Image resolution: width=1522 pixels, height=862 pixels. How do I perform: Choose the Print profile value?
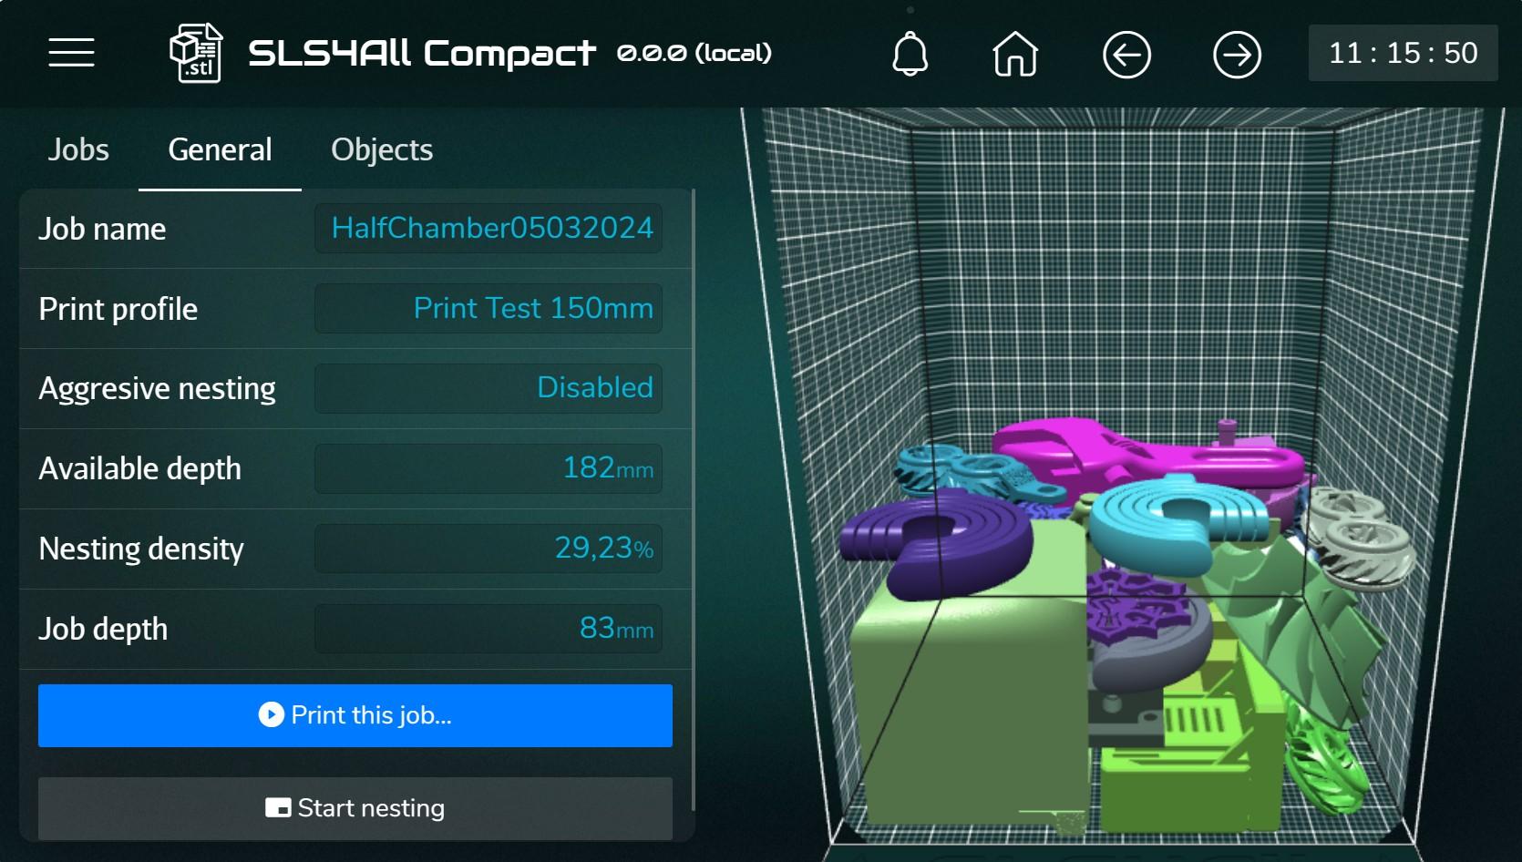point(488,308)
